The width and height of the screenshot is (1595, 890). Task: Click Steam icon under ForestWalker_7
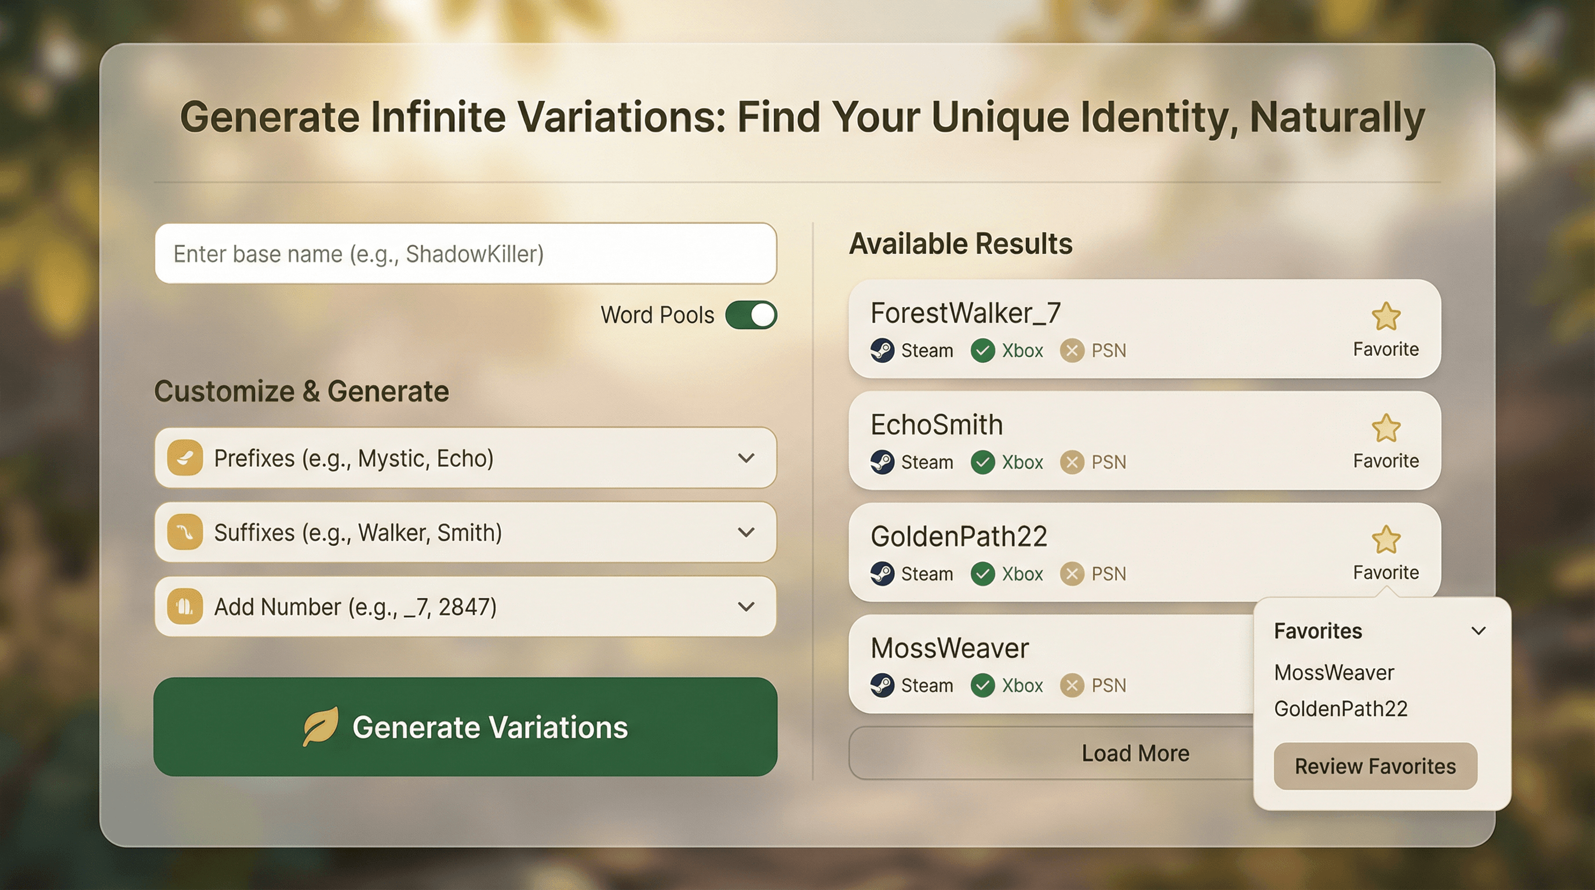882,351
